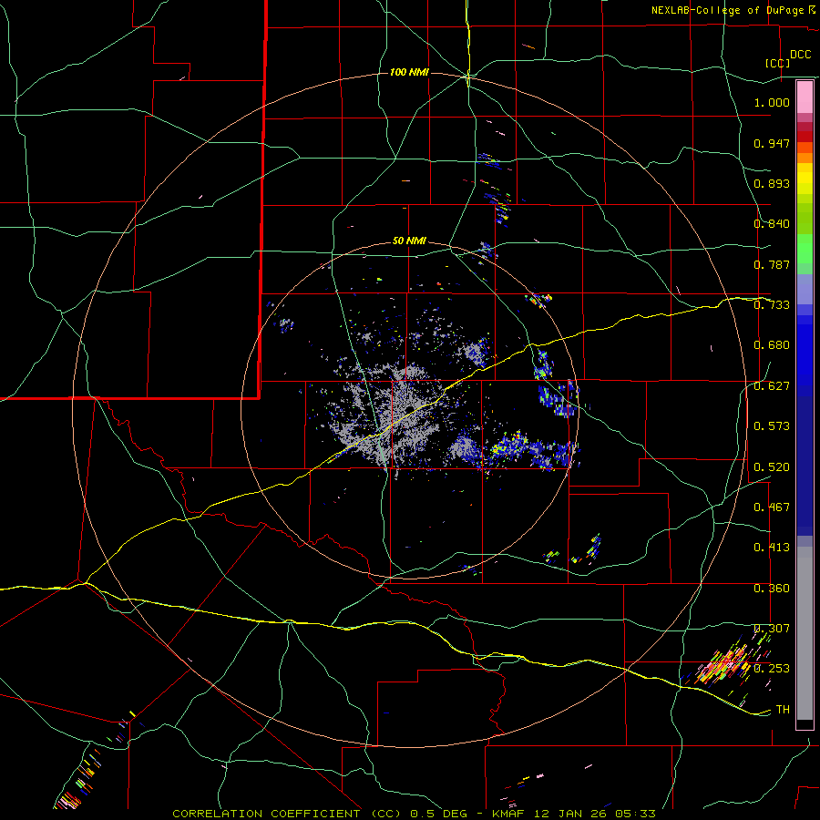Select the 0.787 color scale value
This screenshot has width=820, height=820.
point(772,264)
